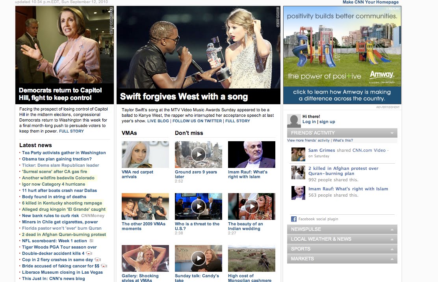Open the CNN.com Video link shared by Sam Grimes
The width and height of the screenshot is (438, 282).
[369, 150]
